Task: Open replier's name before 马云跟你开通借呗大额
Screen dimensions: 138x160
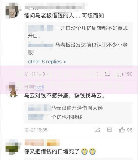Action: tap(40, 108)
